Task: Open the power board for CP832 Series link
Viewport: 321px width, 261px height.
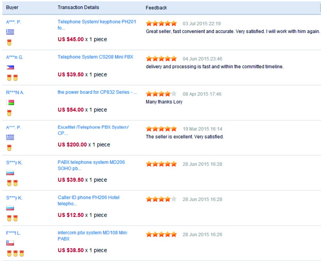Action: coord(97,92)
